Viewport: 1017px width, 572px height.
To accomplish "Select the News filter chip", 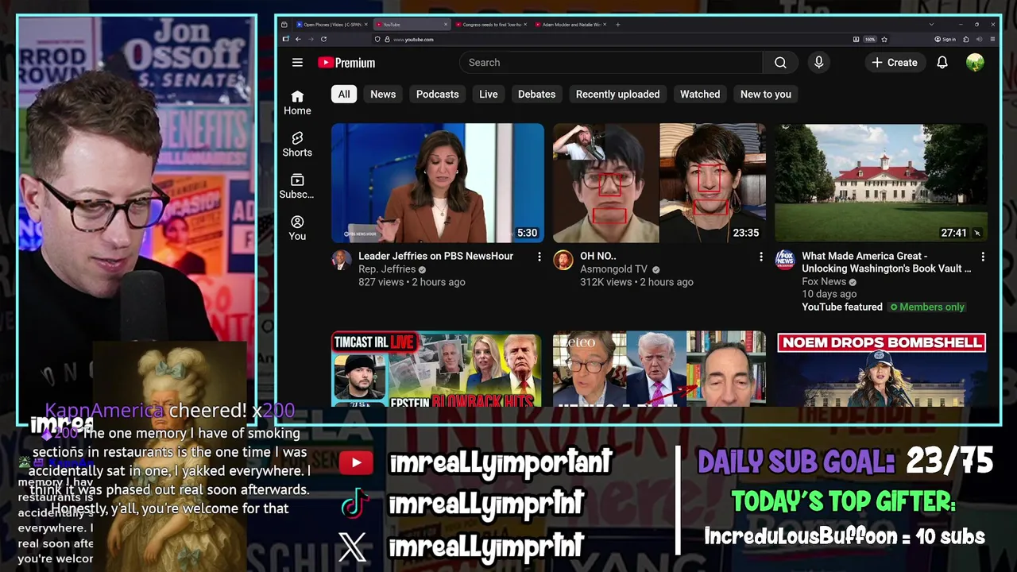I will 383,94.
